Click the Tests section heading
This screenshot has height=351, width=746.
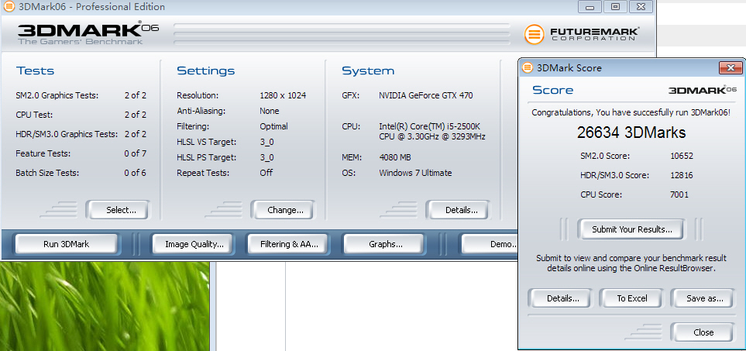(35, 71)
